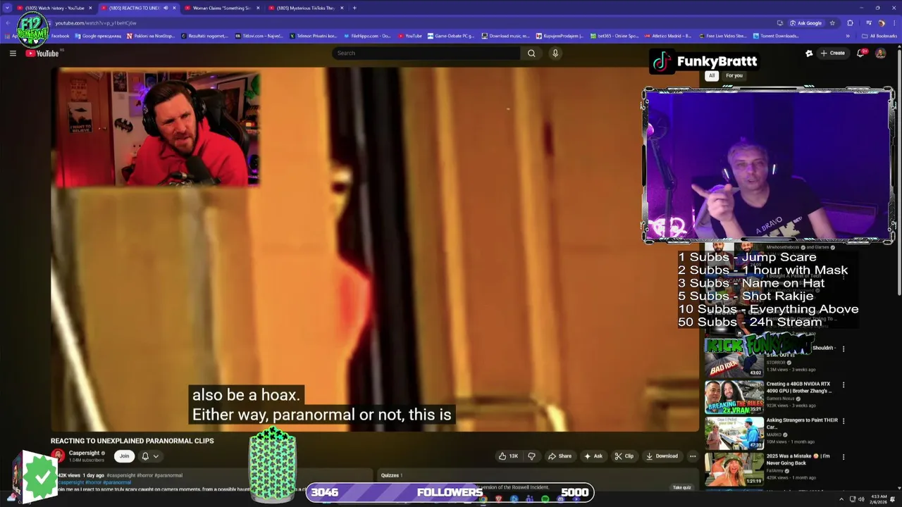902x507 pixels.
Task: Open the 'Creating a 48GB NVIDIA RTX' video thumbnail
Action: tap(734, 397)
